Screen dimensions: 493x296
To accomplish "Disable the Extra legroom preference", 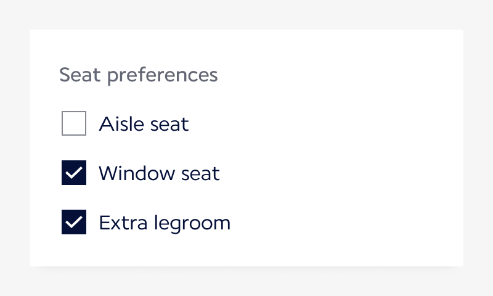I will [74, 222].
